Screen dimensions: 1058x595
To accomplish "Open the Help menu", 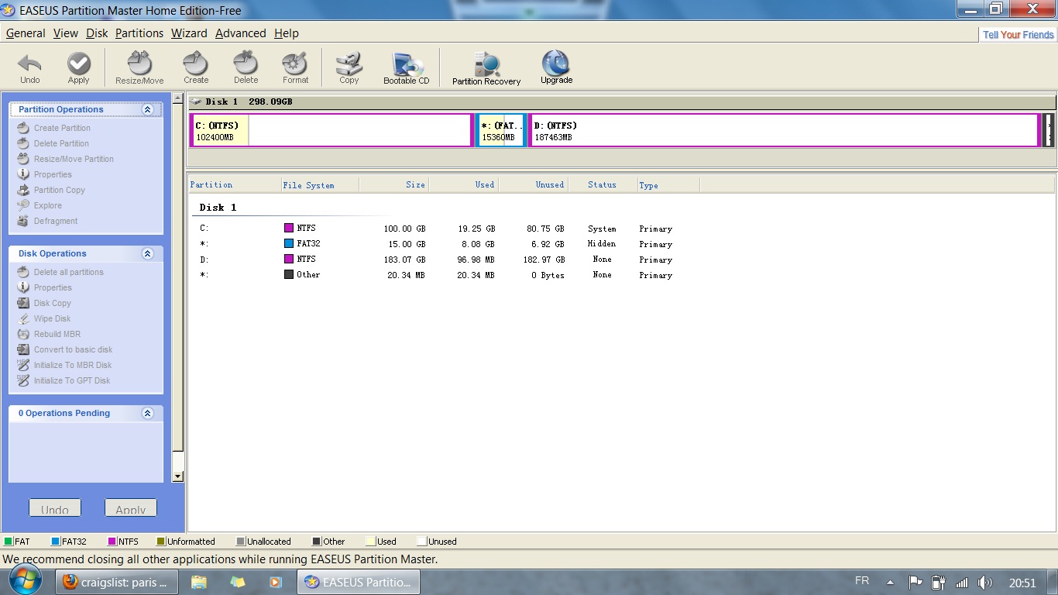I will [x=287, y=33].
